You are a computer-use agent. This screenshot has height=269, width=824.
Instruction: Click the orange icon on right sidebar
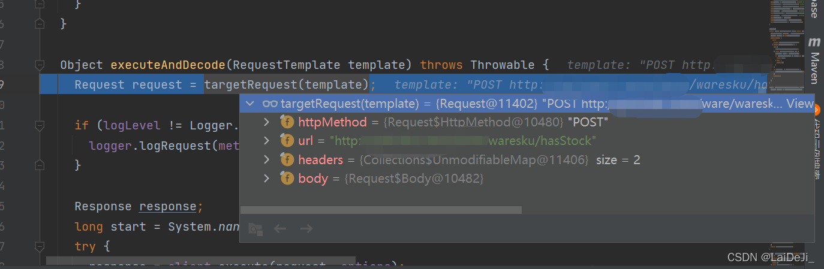[x=816, y=110]
